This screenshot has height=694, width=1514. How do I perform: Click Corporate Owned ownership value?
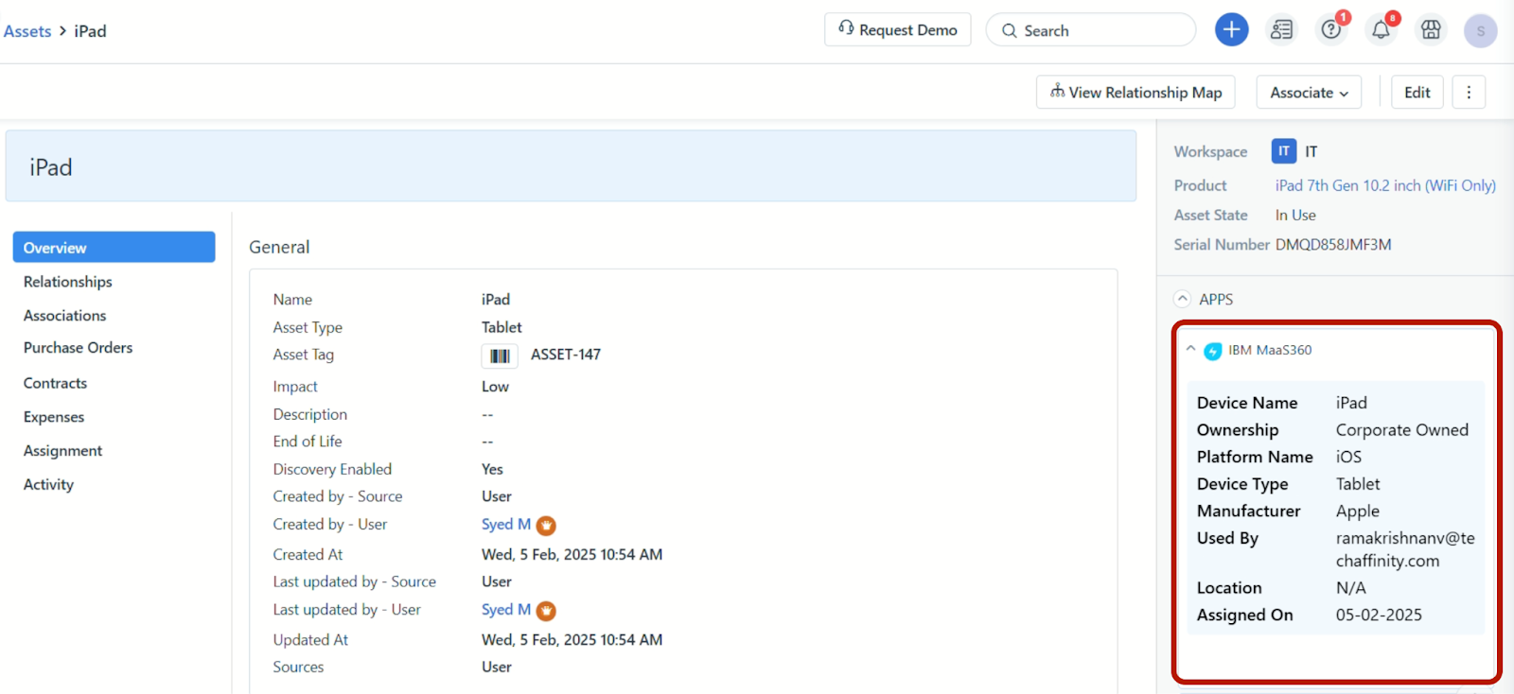pos(1402,430)
